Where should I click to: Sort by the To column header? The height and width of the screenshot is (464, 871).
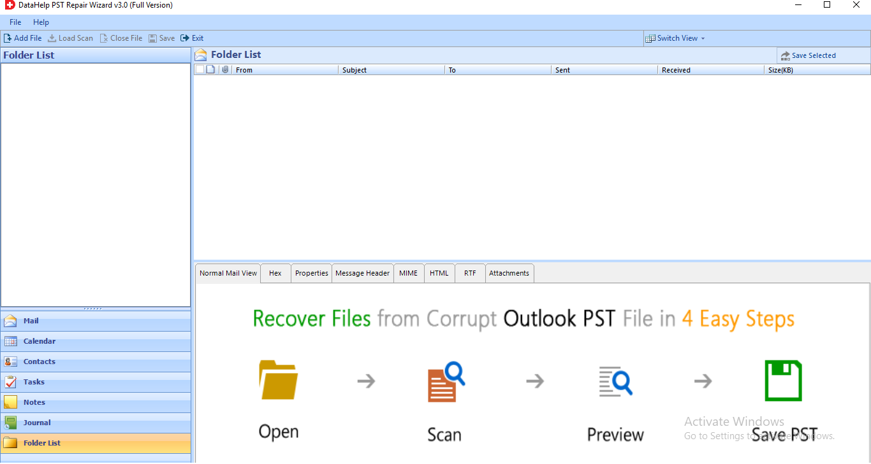coord(497,70)
